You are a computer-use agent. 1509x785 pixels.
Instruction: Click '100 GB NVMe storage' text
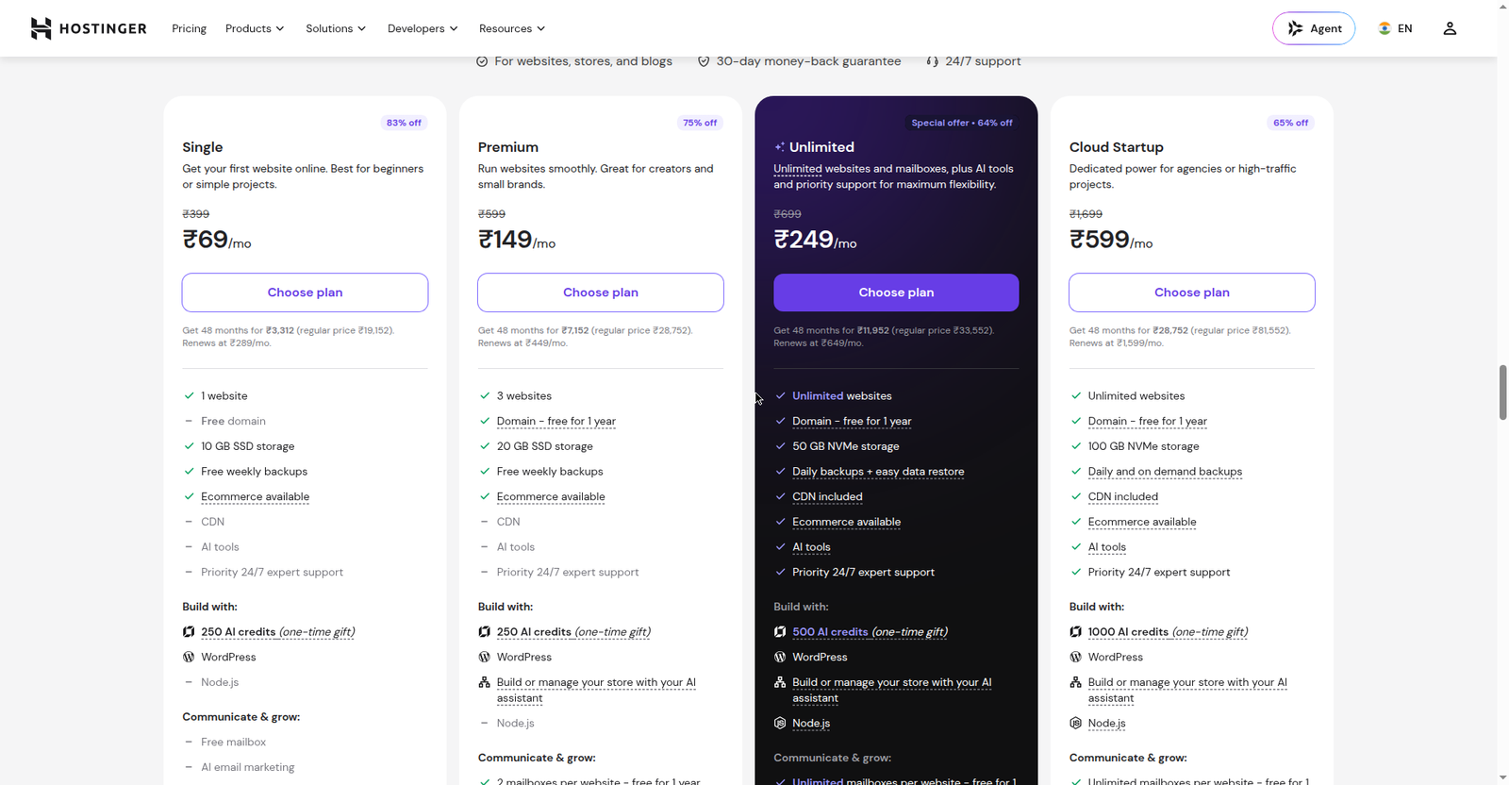click(1143, 446)
